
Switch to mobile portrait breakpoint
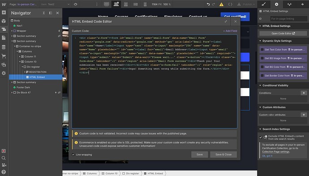coord(145,4)
